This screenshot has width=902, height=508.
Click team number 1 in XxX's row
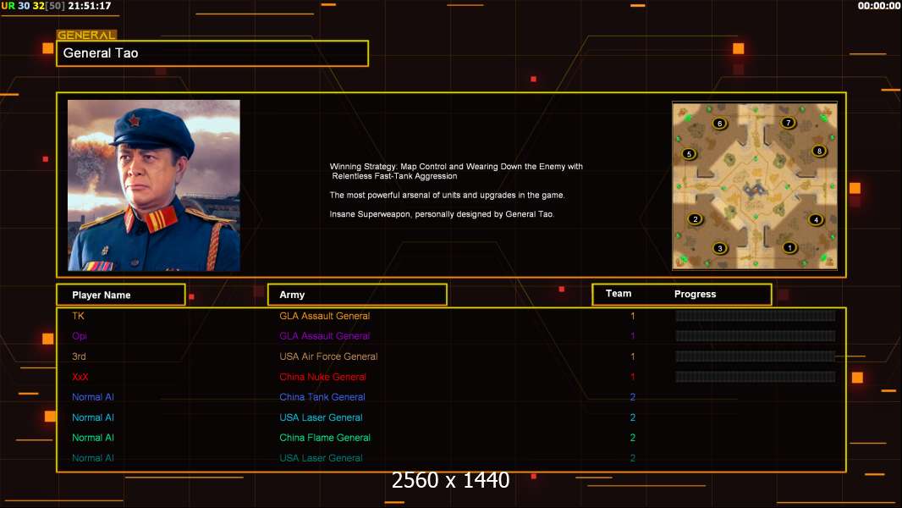pyautogui.click(x=633, y=377)
